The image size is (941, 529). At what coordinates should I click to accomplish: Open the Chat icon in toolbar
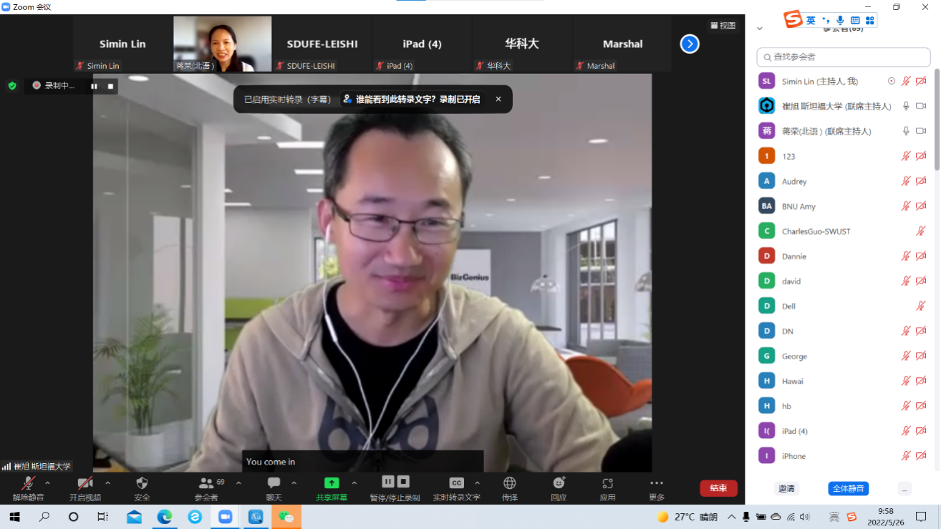[x=274, y=484]
